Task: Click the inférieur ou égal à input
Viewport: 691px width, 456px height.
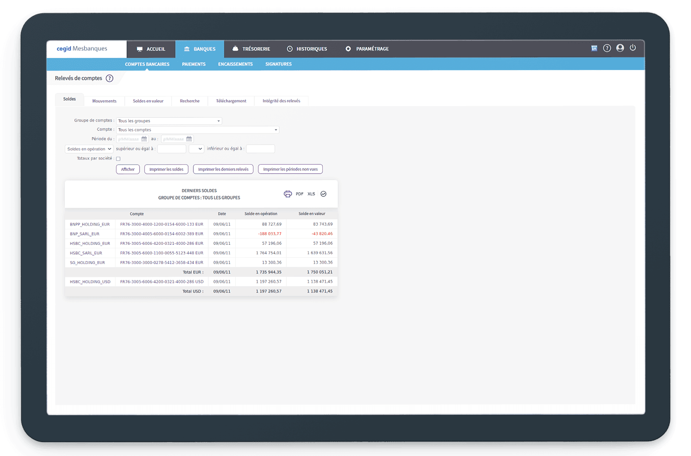Action: [260, 149]
